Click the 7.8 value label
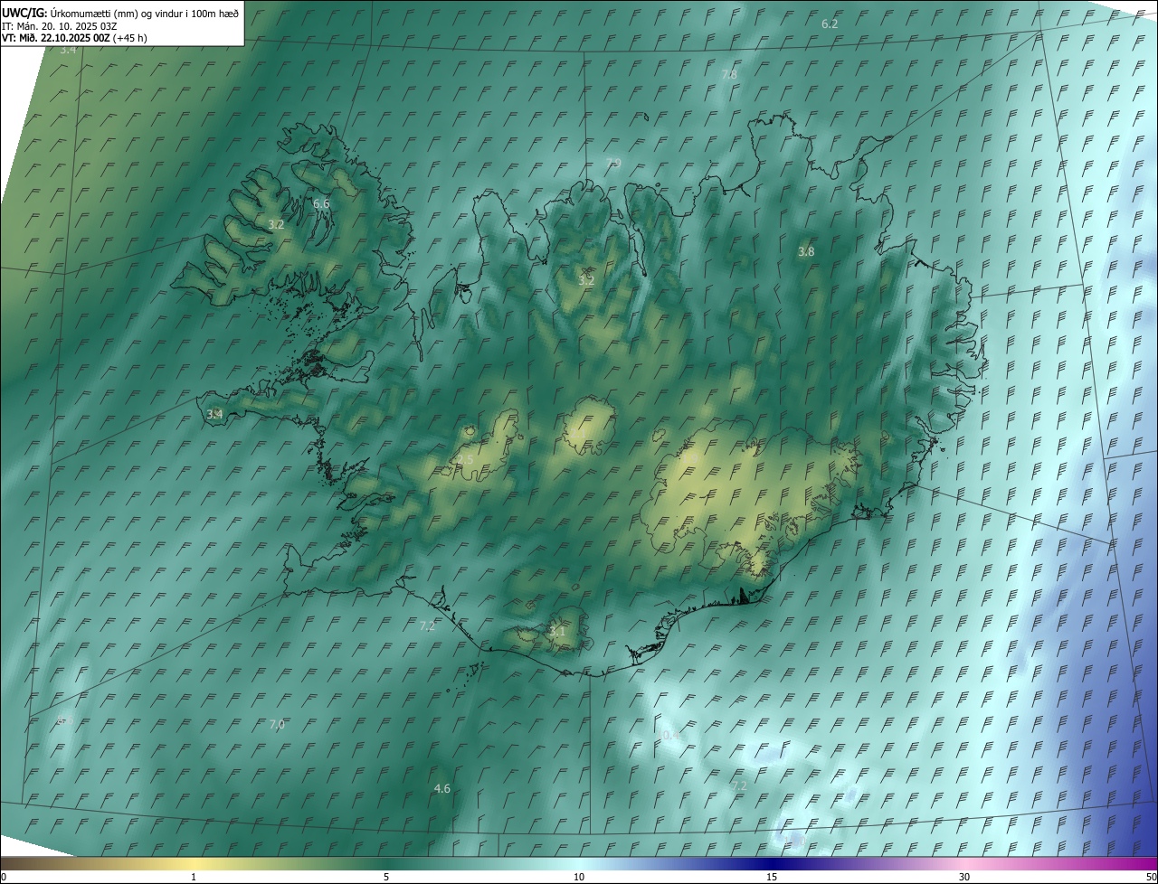Screen dimensions: 1158x884 pos(729,74)
